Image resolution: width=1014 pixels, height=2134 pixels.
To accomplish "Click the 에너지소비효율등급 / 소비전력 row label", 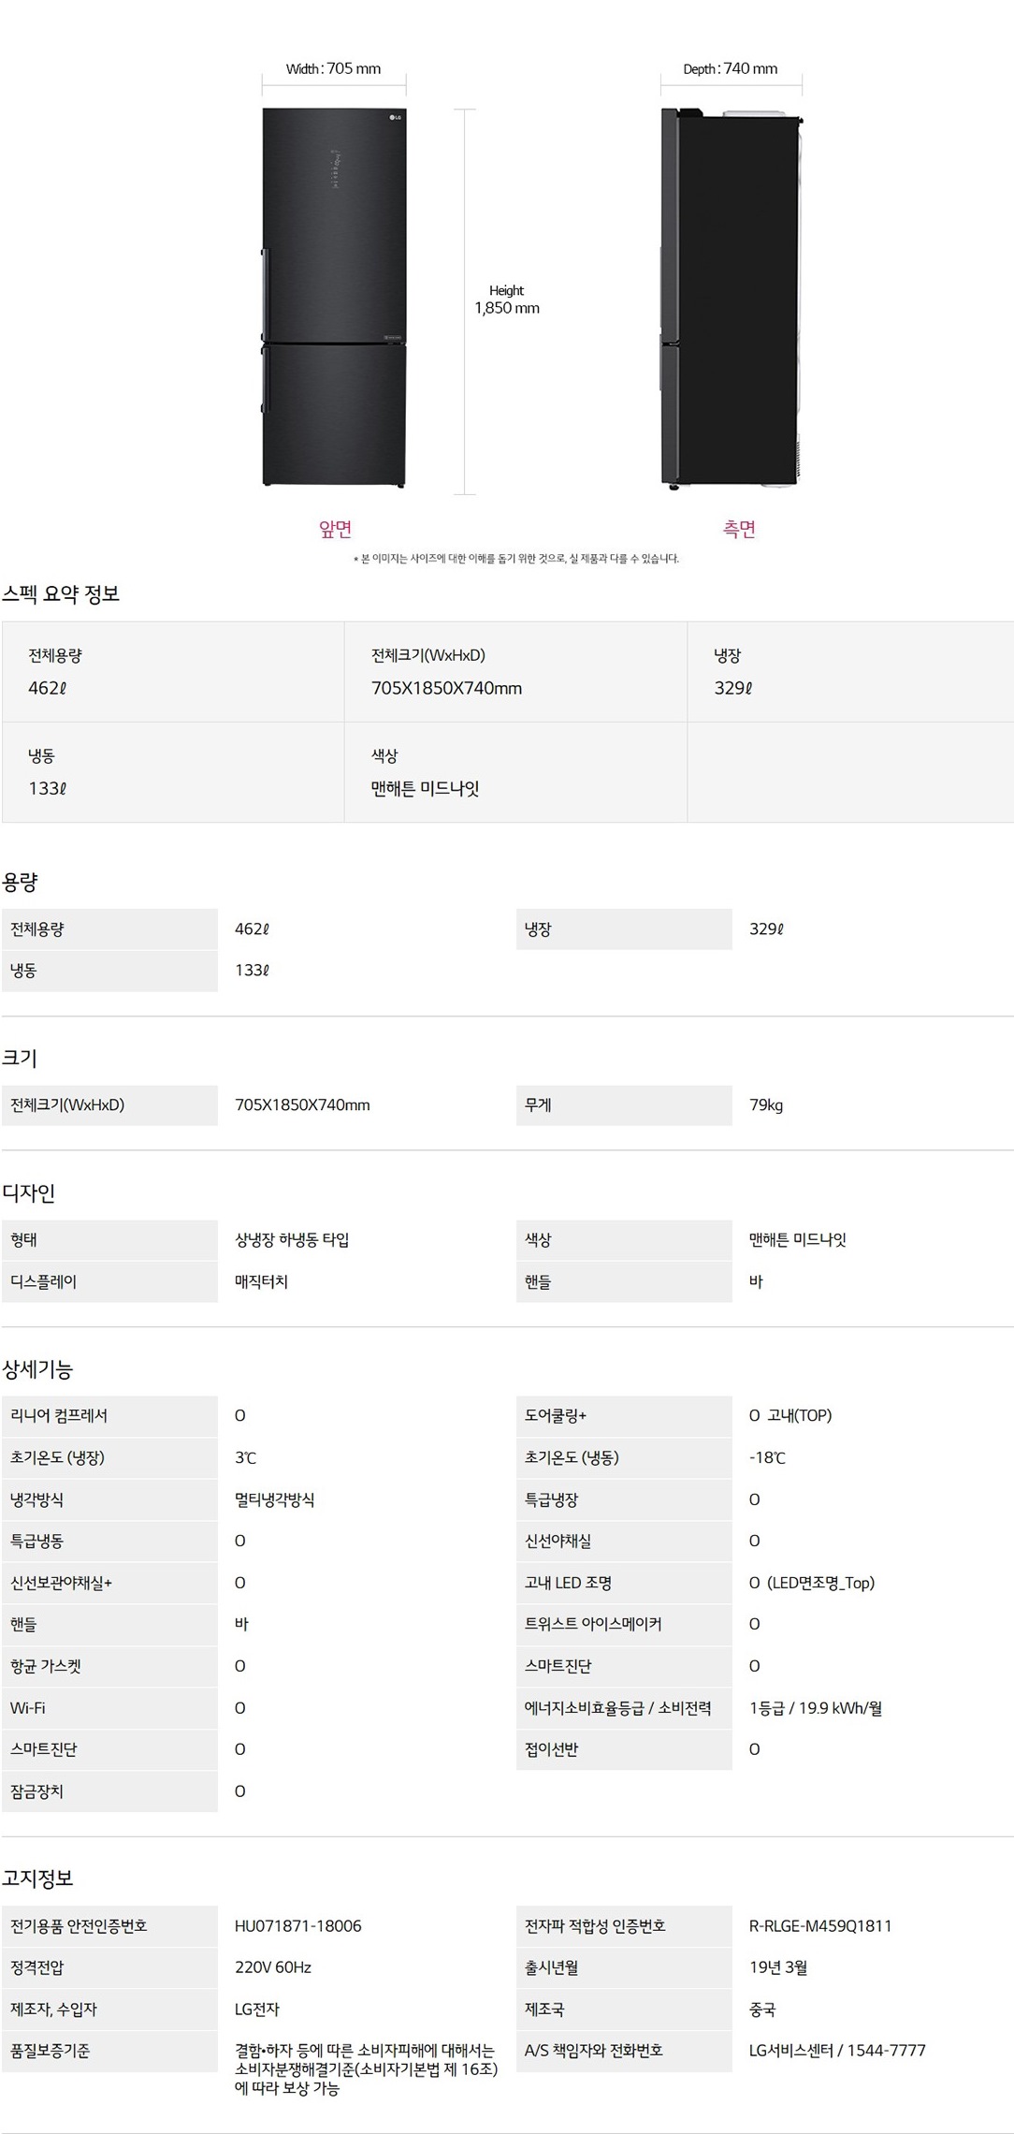I will click(x=617, y=1708).
